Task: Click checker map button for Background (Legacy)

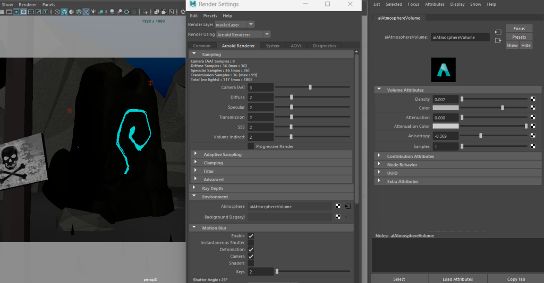Action: click(x=338, y=217)
